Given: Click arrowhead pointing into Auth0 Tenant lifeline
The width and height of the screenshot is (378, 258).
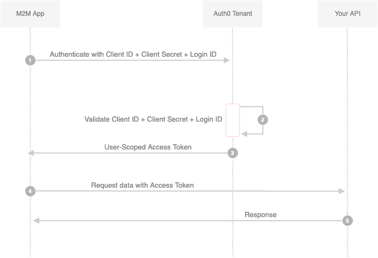Looking at the screenshot, I should [227, 60].
